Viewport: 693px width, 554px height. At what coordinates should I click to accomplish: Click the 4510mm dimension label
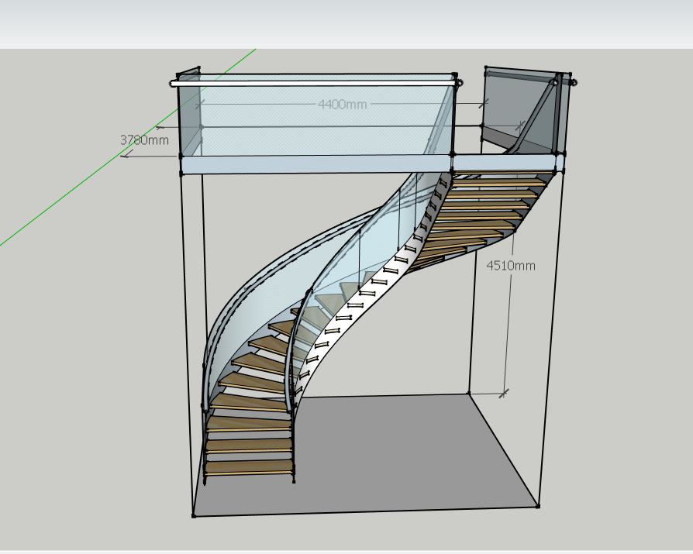click(511, 266)
